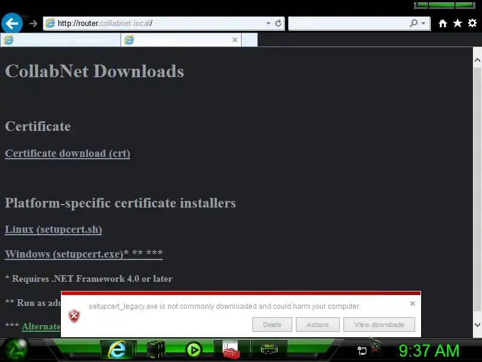Viewport: 482px width, 362px height.
Task: Open the Windows (setupcert.exe) link
Action: 84,254
